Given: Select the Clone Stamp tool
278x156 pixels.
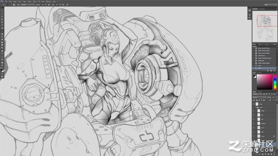Looking at the screenshot, I should tap(2, 34).
